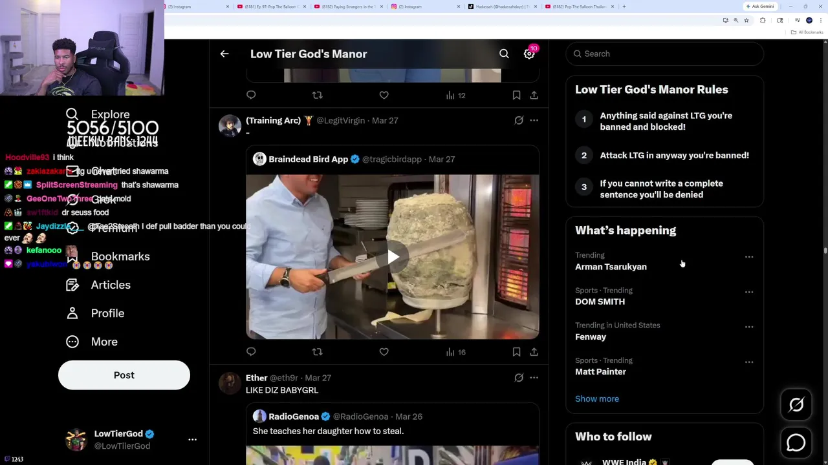Screen dimensions: 828x465
Task: Play the shawarma video
Action: tap(393, 257)
